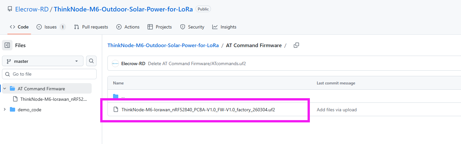Click the repository icon beside Elecrow-RD
The image size is (461, 144).
(10, 9)
